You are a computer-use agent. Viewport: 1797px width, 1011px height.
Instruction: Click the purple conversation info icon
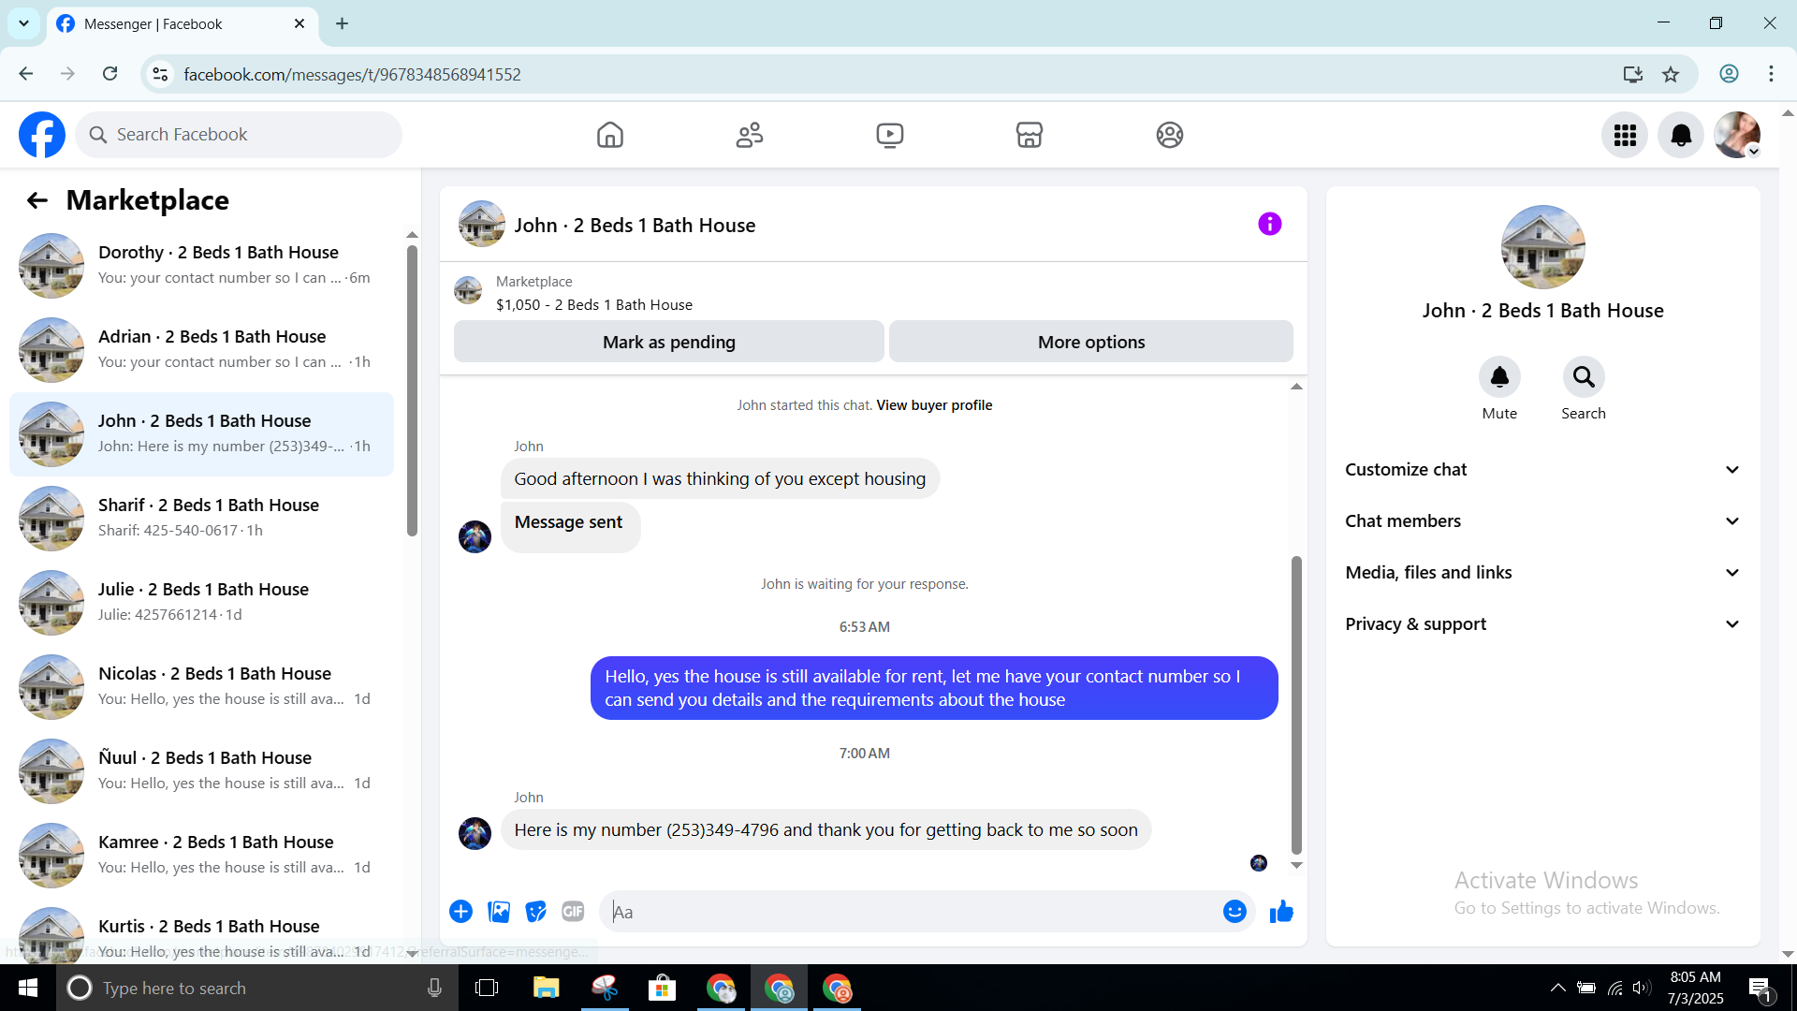point(1269,224)
